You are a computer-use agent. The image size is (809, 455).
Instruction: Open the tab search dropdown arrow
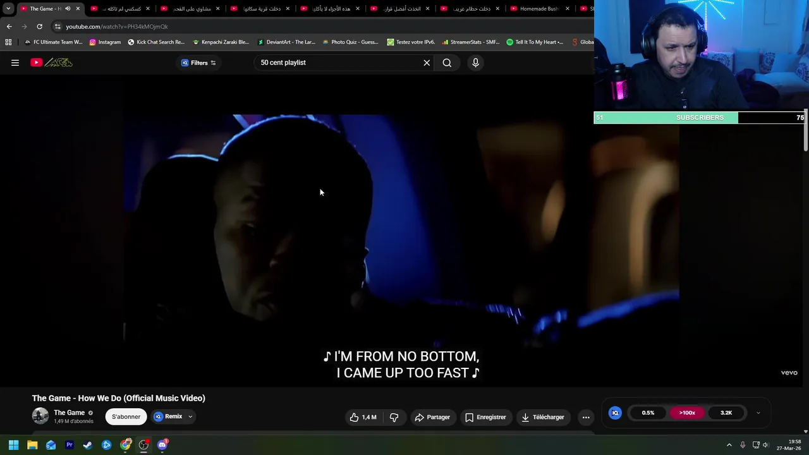[x=8, y=9]
